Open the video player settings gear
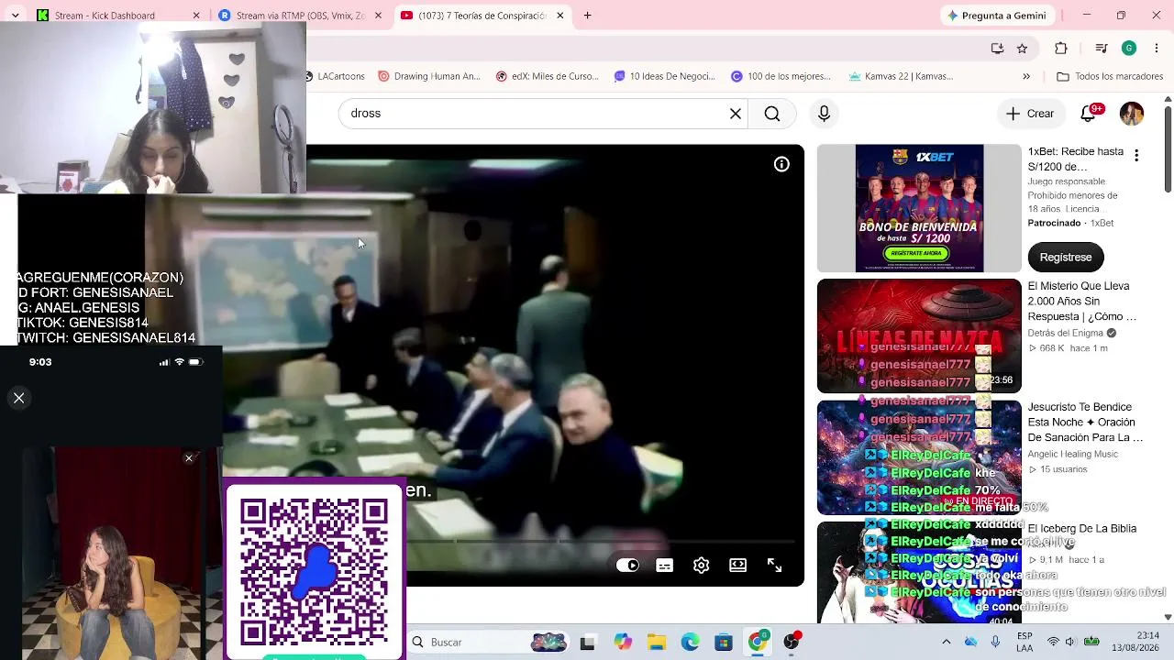Image resolution: width=1174 pixels, height=660 pixels. coord(701,566)
